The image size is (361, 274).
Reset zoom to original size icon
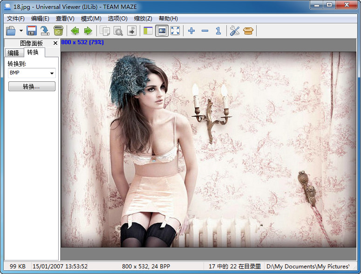(218, 31)
